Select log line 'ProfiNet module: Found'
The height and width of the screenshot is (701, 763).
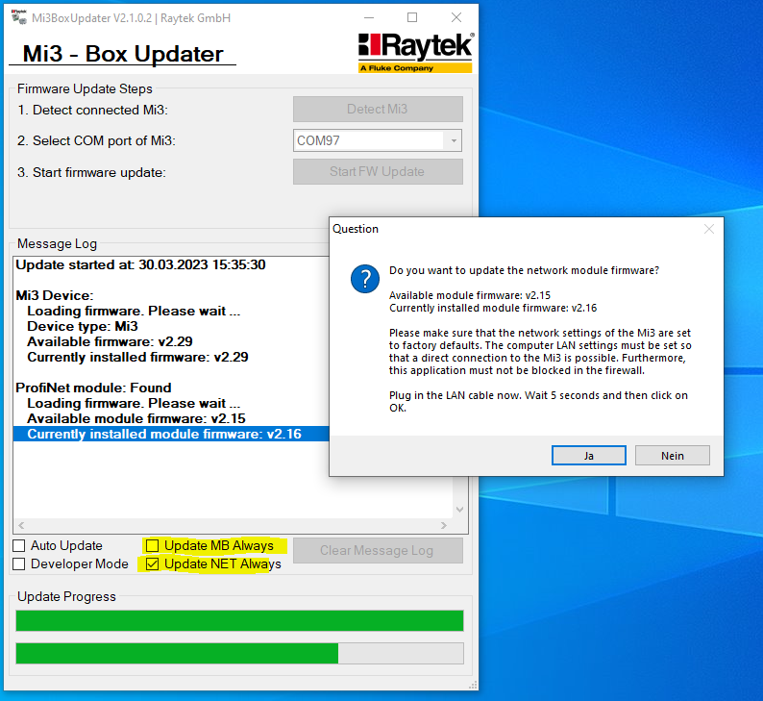93,388
